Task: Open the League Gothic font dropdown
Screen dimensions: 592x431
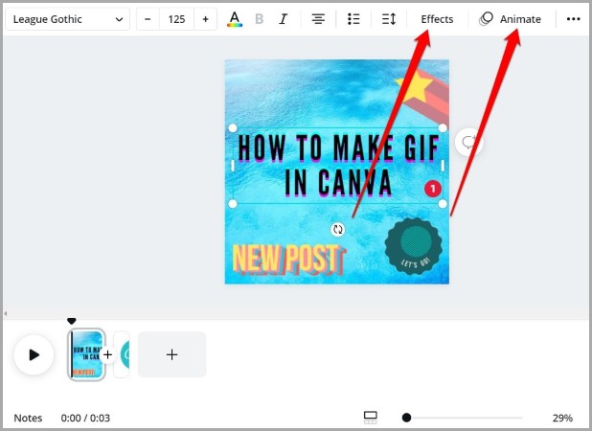Action: click(x=68, y=19)
